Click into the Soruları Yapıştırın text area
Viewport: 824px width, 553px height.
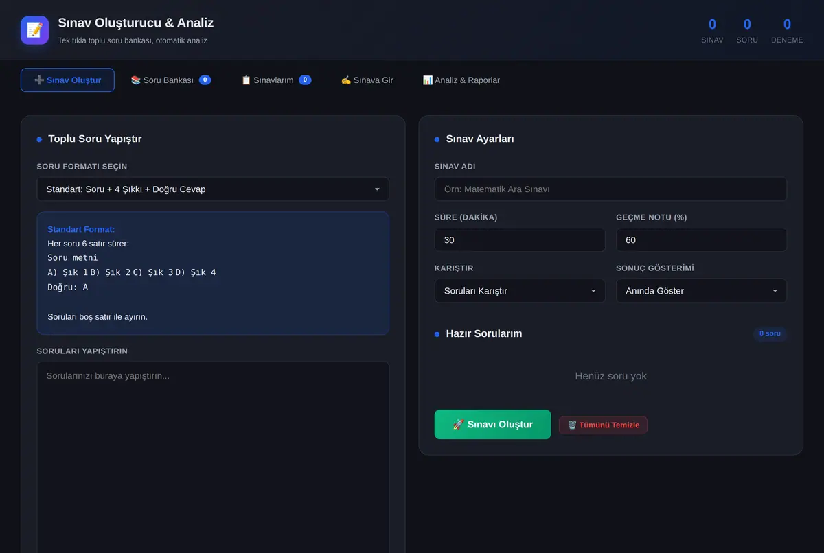coord(213,457)
